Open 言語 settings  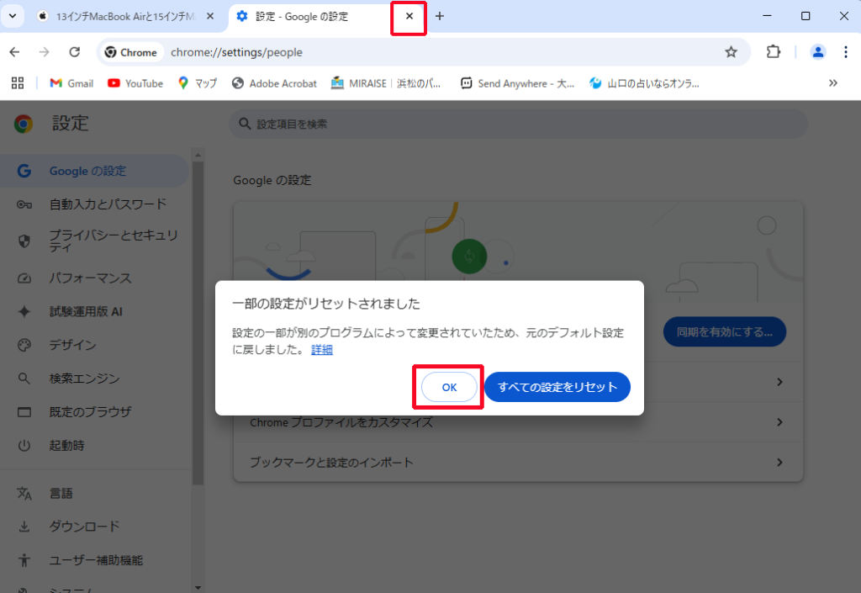(94, 494)
